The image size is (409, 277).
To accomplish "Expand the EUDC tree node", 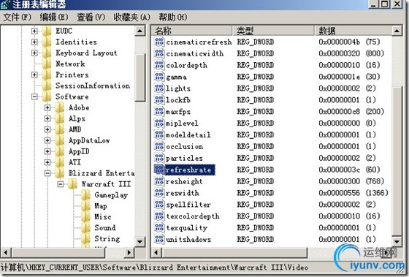I will tap(34, 31).
